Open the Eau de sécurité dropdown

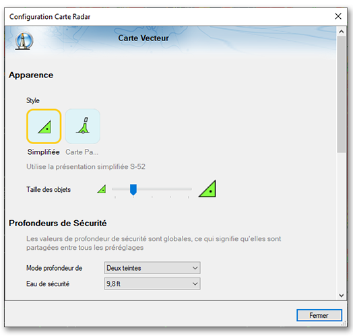(x=152, y=283)
